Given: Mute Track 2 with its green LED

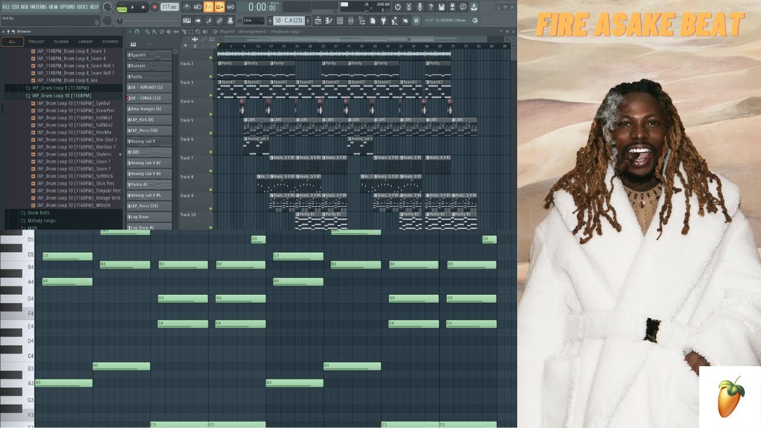Looking at the screenshot, I should [210, 76].
